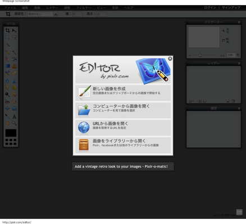The image size is (246, 224).
Task: Choose コンピューターから画像を開く option
Action: coord(123,110)
